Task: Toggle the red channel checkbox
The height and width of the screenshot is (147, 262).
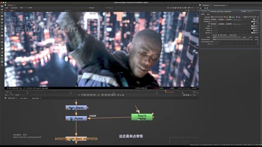Action: pyautogui.click(x=225, y=17)
